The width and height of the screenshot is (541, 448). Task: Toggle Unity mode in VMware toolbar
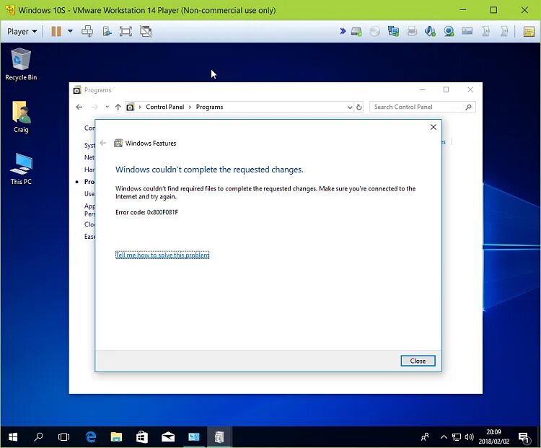coord(146,32)
